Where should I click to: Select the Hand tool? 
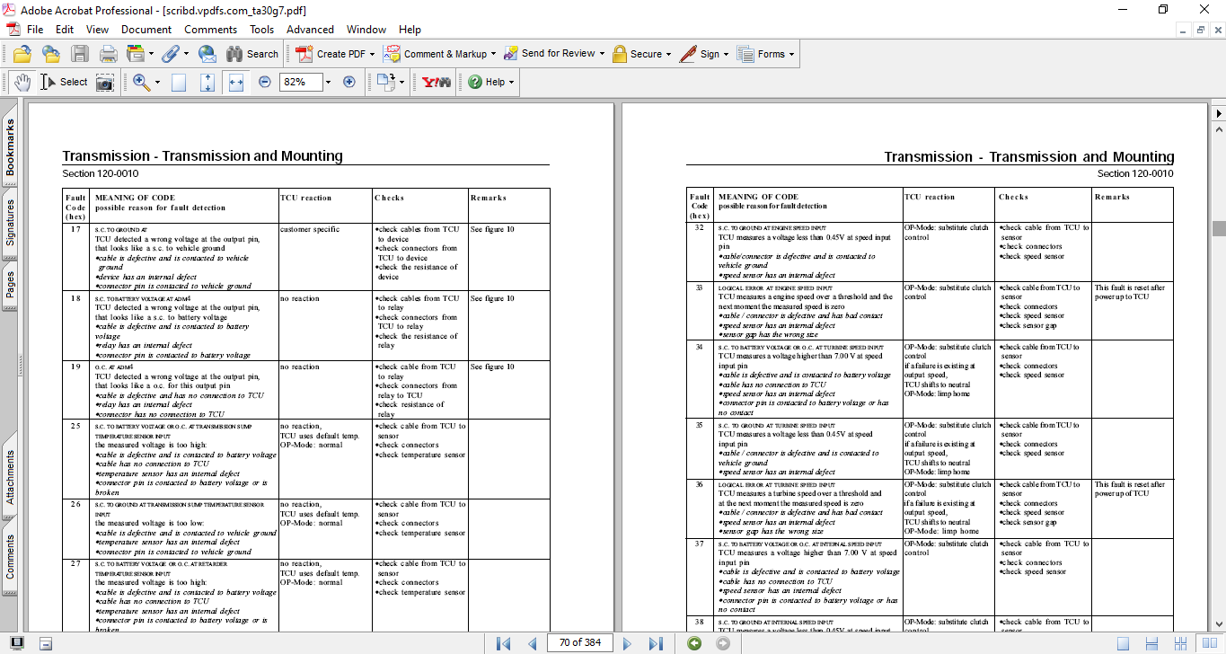[x=22, y=82]
